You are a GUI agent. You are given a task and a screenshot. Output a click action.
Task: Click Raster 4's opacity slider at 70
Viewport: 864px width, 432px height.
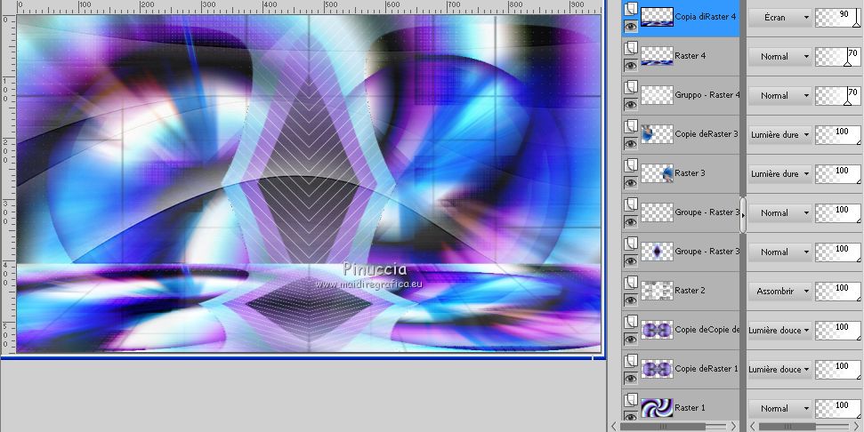pos(837,57)
